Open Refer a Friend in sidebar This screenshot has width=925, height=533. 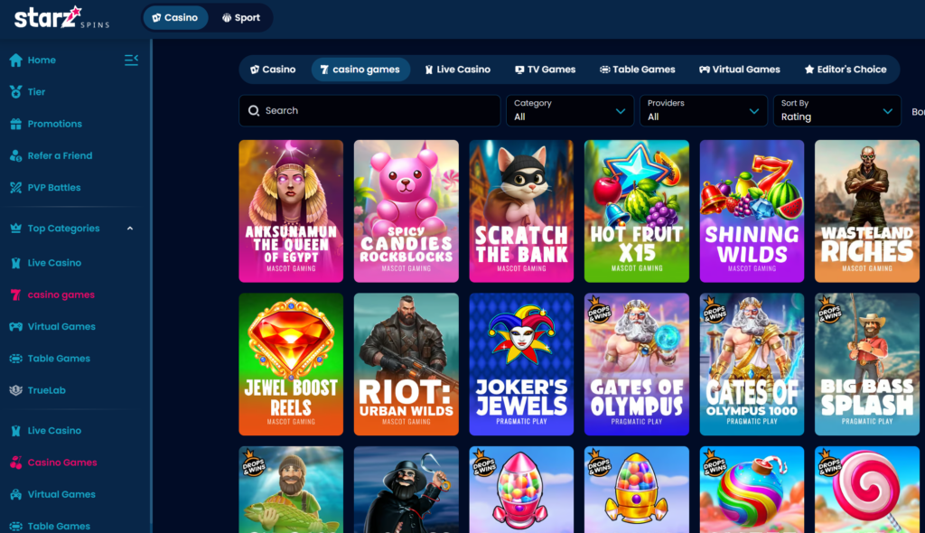[60, 155]
